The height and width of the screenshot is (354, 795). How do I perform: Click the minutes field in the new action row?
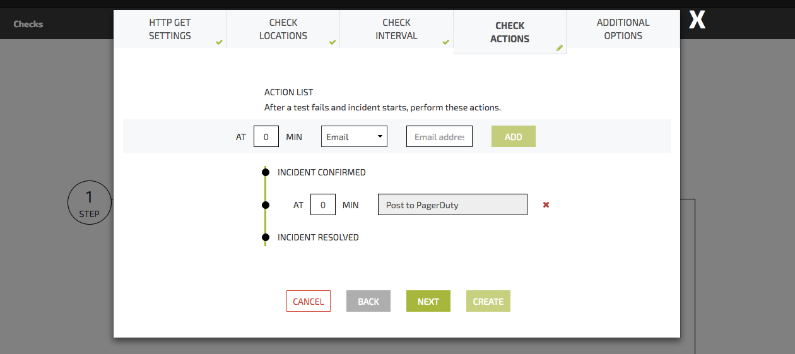(x=266, y=136)
